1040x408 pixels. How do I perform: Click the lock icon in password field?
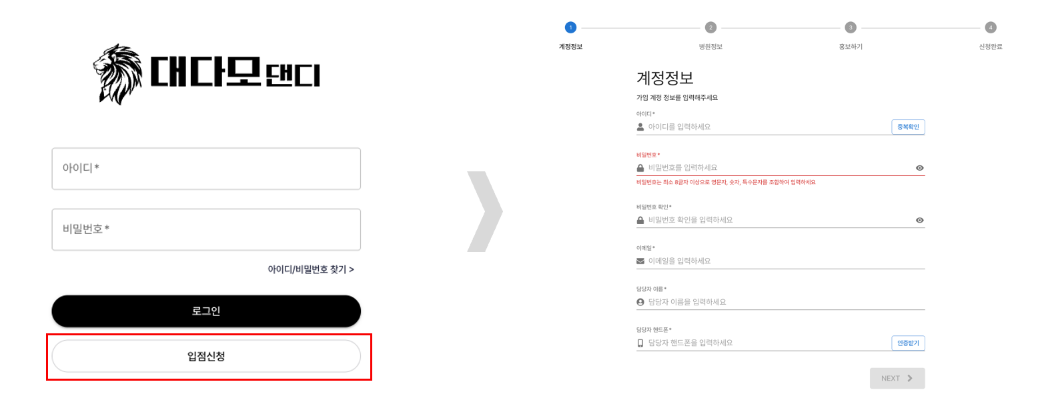[x=640, y=168]
